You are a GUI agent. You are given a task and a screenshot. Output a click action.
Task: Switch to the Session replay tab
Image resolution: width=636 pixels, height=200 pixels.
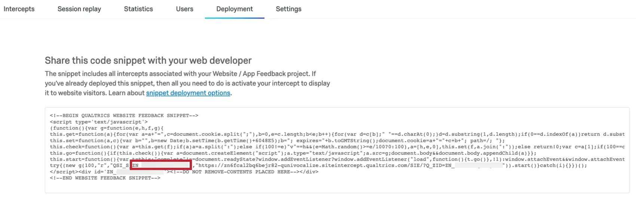pos(79,9)
